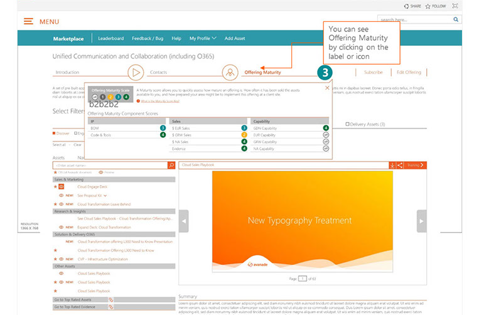Click the orange maturity scale level 2 circle

pos(110,97)
